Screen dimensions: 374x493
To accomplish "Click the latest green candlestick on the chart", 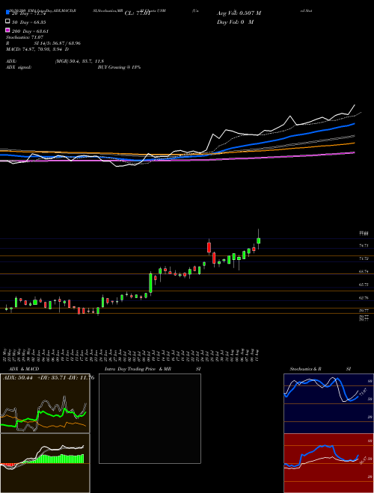I will (x=259, y=241).
